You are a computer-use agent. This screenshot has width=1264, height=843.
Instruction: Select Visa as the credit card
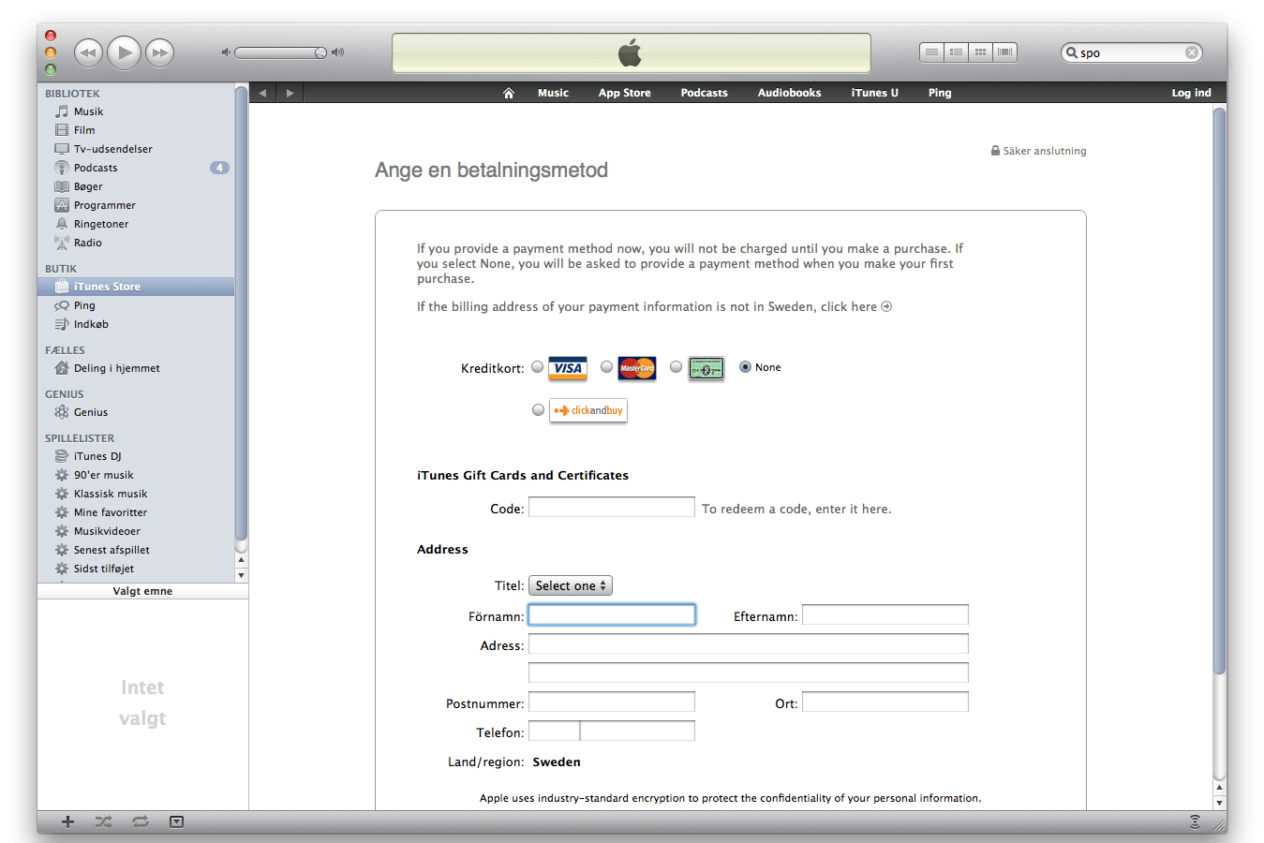point(538,367)
